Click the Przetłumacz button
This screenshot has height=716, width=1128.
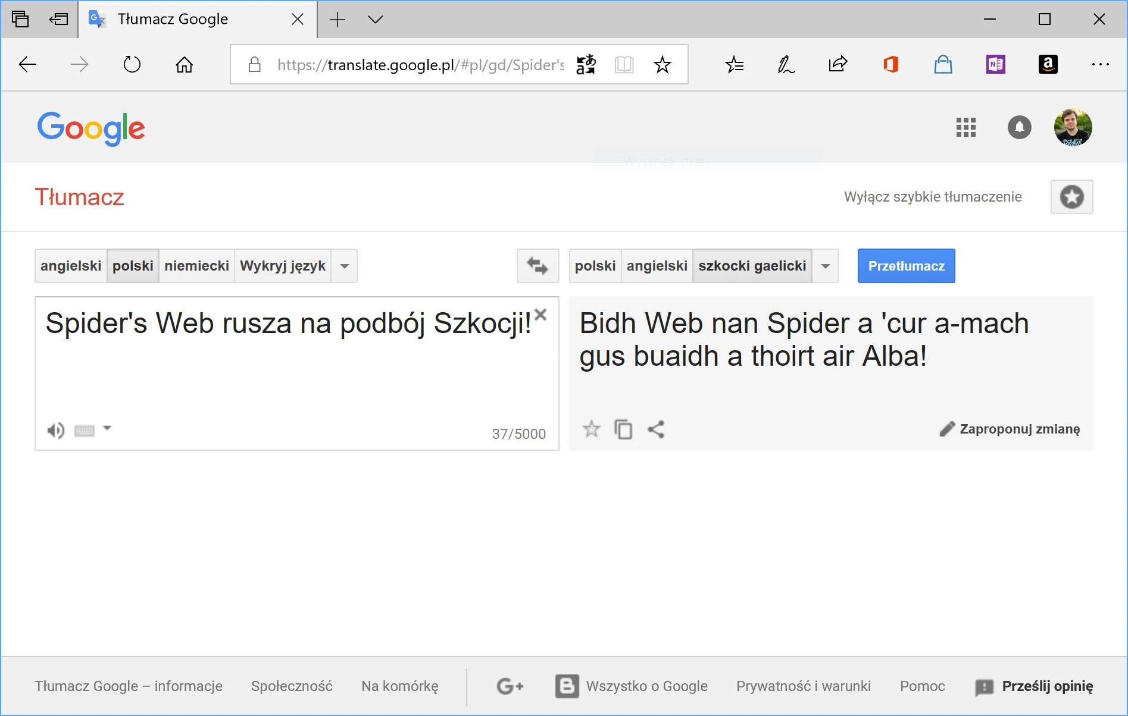pyautogui.click(x=906, y=266)
